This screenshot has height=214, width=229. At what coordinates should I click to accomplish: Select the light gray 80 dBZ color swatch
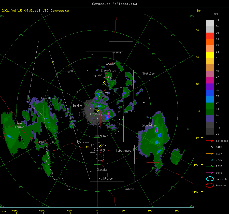pyautogui.click(x=210, y=23)
